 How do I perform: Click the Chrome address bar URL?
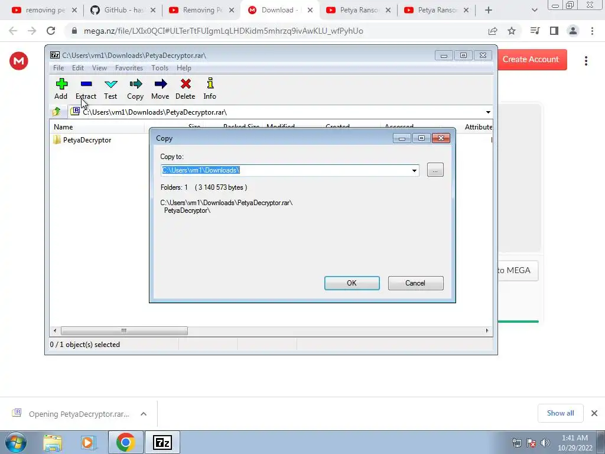[x=223, y=31]
